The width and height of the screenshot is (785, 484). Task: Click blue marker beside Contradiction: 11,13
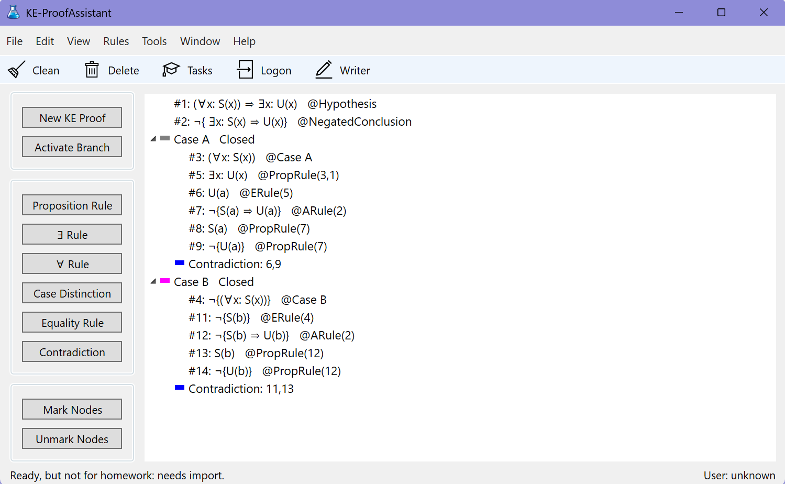(x=180, y=388)
